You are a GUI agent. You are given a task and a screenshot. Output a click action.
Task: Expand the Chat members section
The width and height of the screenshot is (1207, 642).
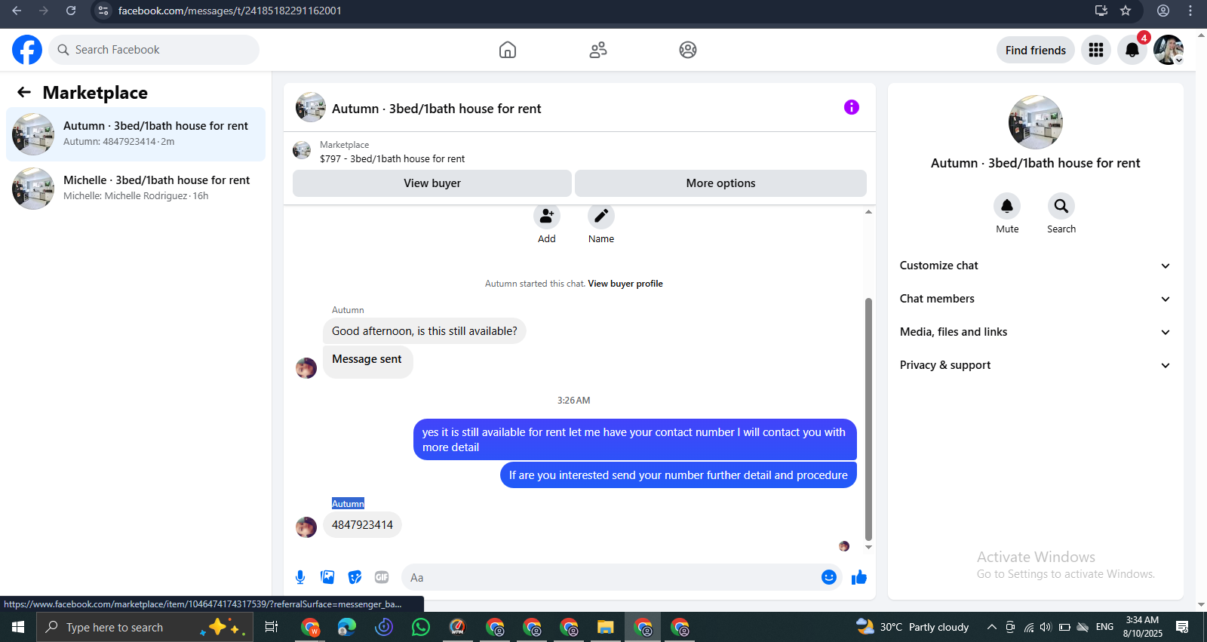(1035, 299)
